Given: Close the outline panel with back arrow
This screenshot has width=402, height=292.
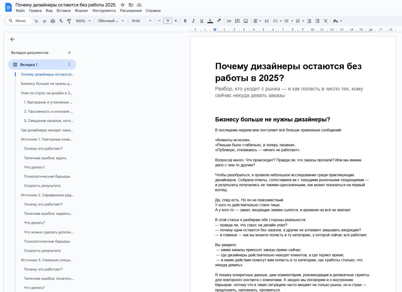Looking at the screenshot, I should [x=12, y=39].
